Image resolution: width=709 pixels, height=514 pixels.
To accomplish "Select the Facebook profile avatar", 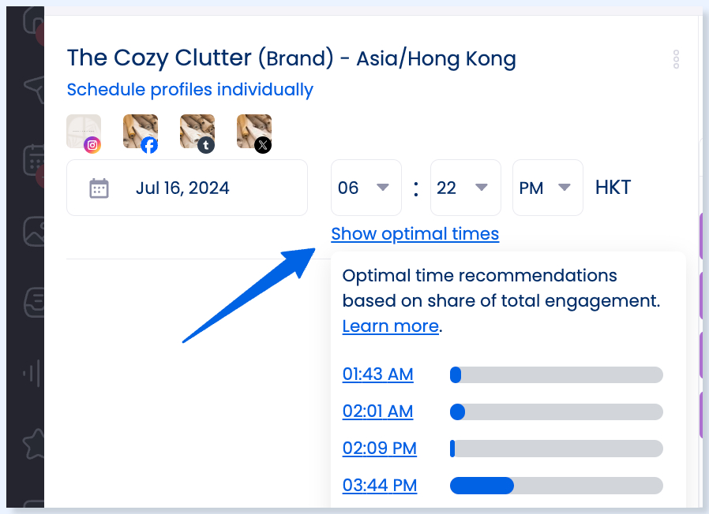I will point(141,132).
